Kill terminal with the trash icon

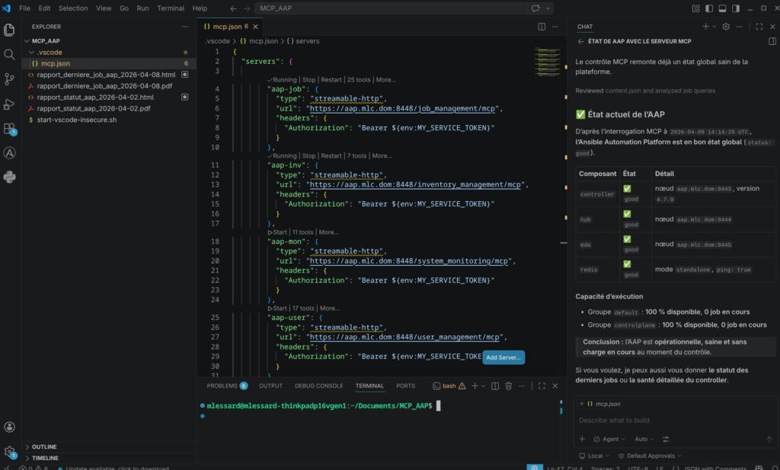click(x=508, y=386)
